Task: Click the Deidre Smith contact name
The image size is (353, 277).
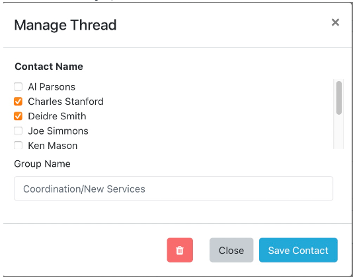Action: (x=57, y=116)
